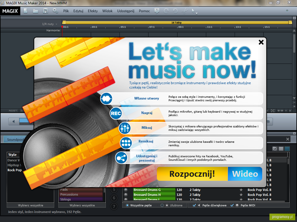Screen dimensions: 297x222
Task: Select the Strings instrument
Action: pyautogui.click(x=82, y=199)
